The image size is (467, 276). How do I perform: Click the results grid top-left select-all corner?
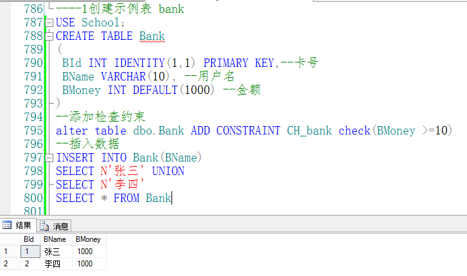pyautogui.click(x=9, y=239)
